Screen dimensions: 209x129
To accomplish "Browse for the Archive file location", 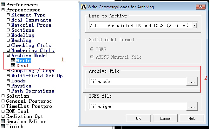I will [x=192, y=81].
